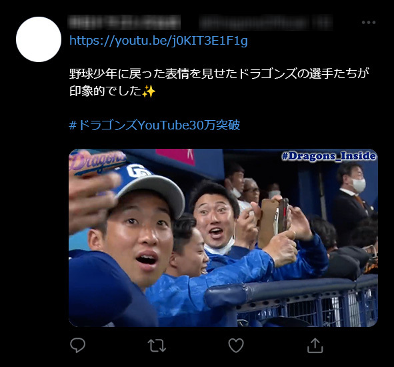Open the youtu.be/j0KIT3E1F1g link
Screen dimensions: 394x367
pos(159,41)
